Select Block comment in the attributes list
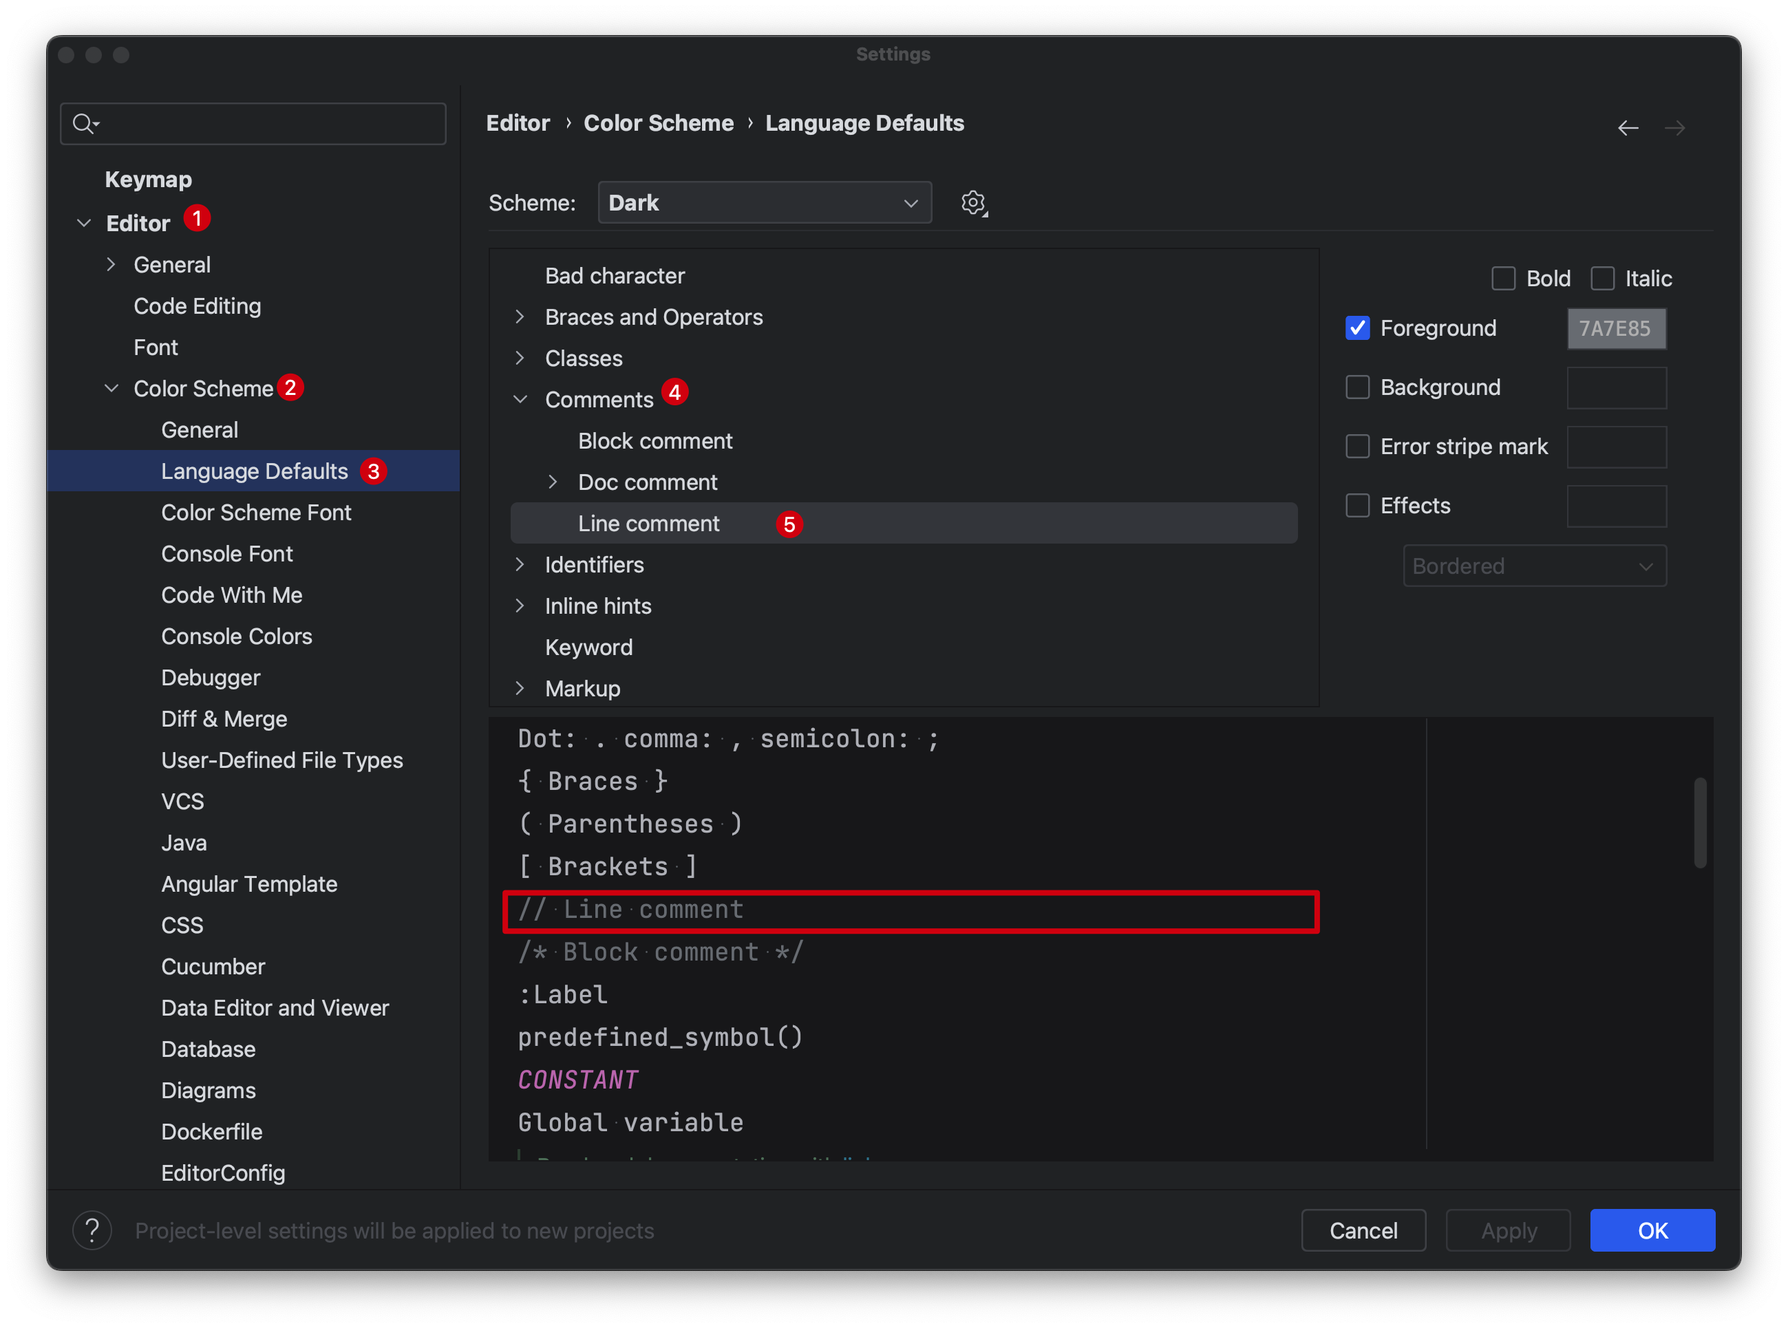This screenshot has width=1788, height=1328. click(655, 440)
